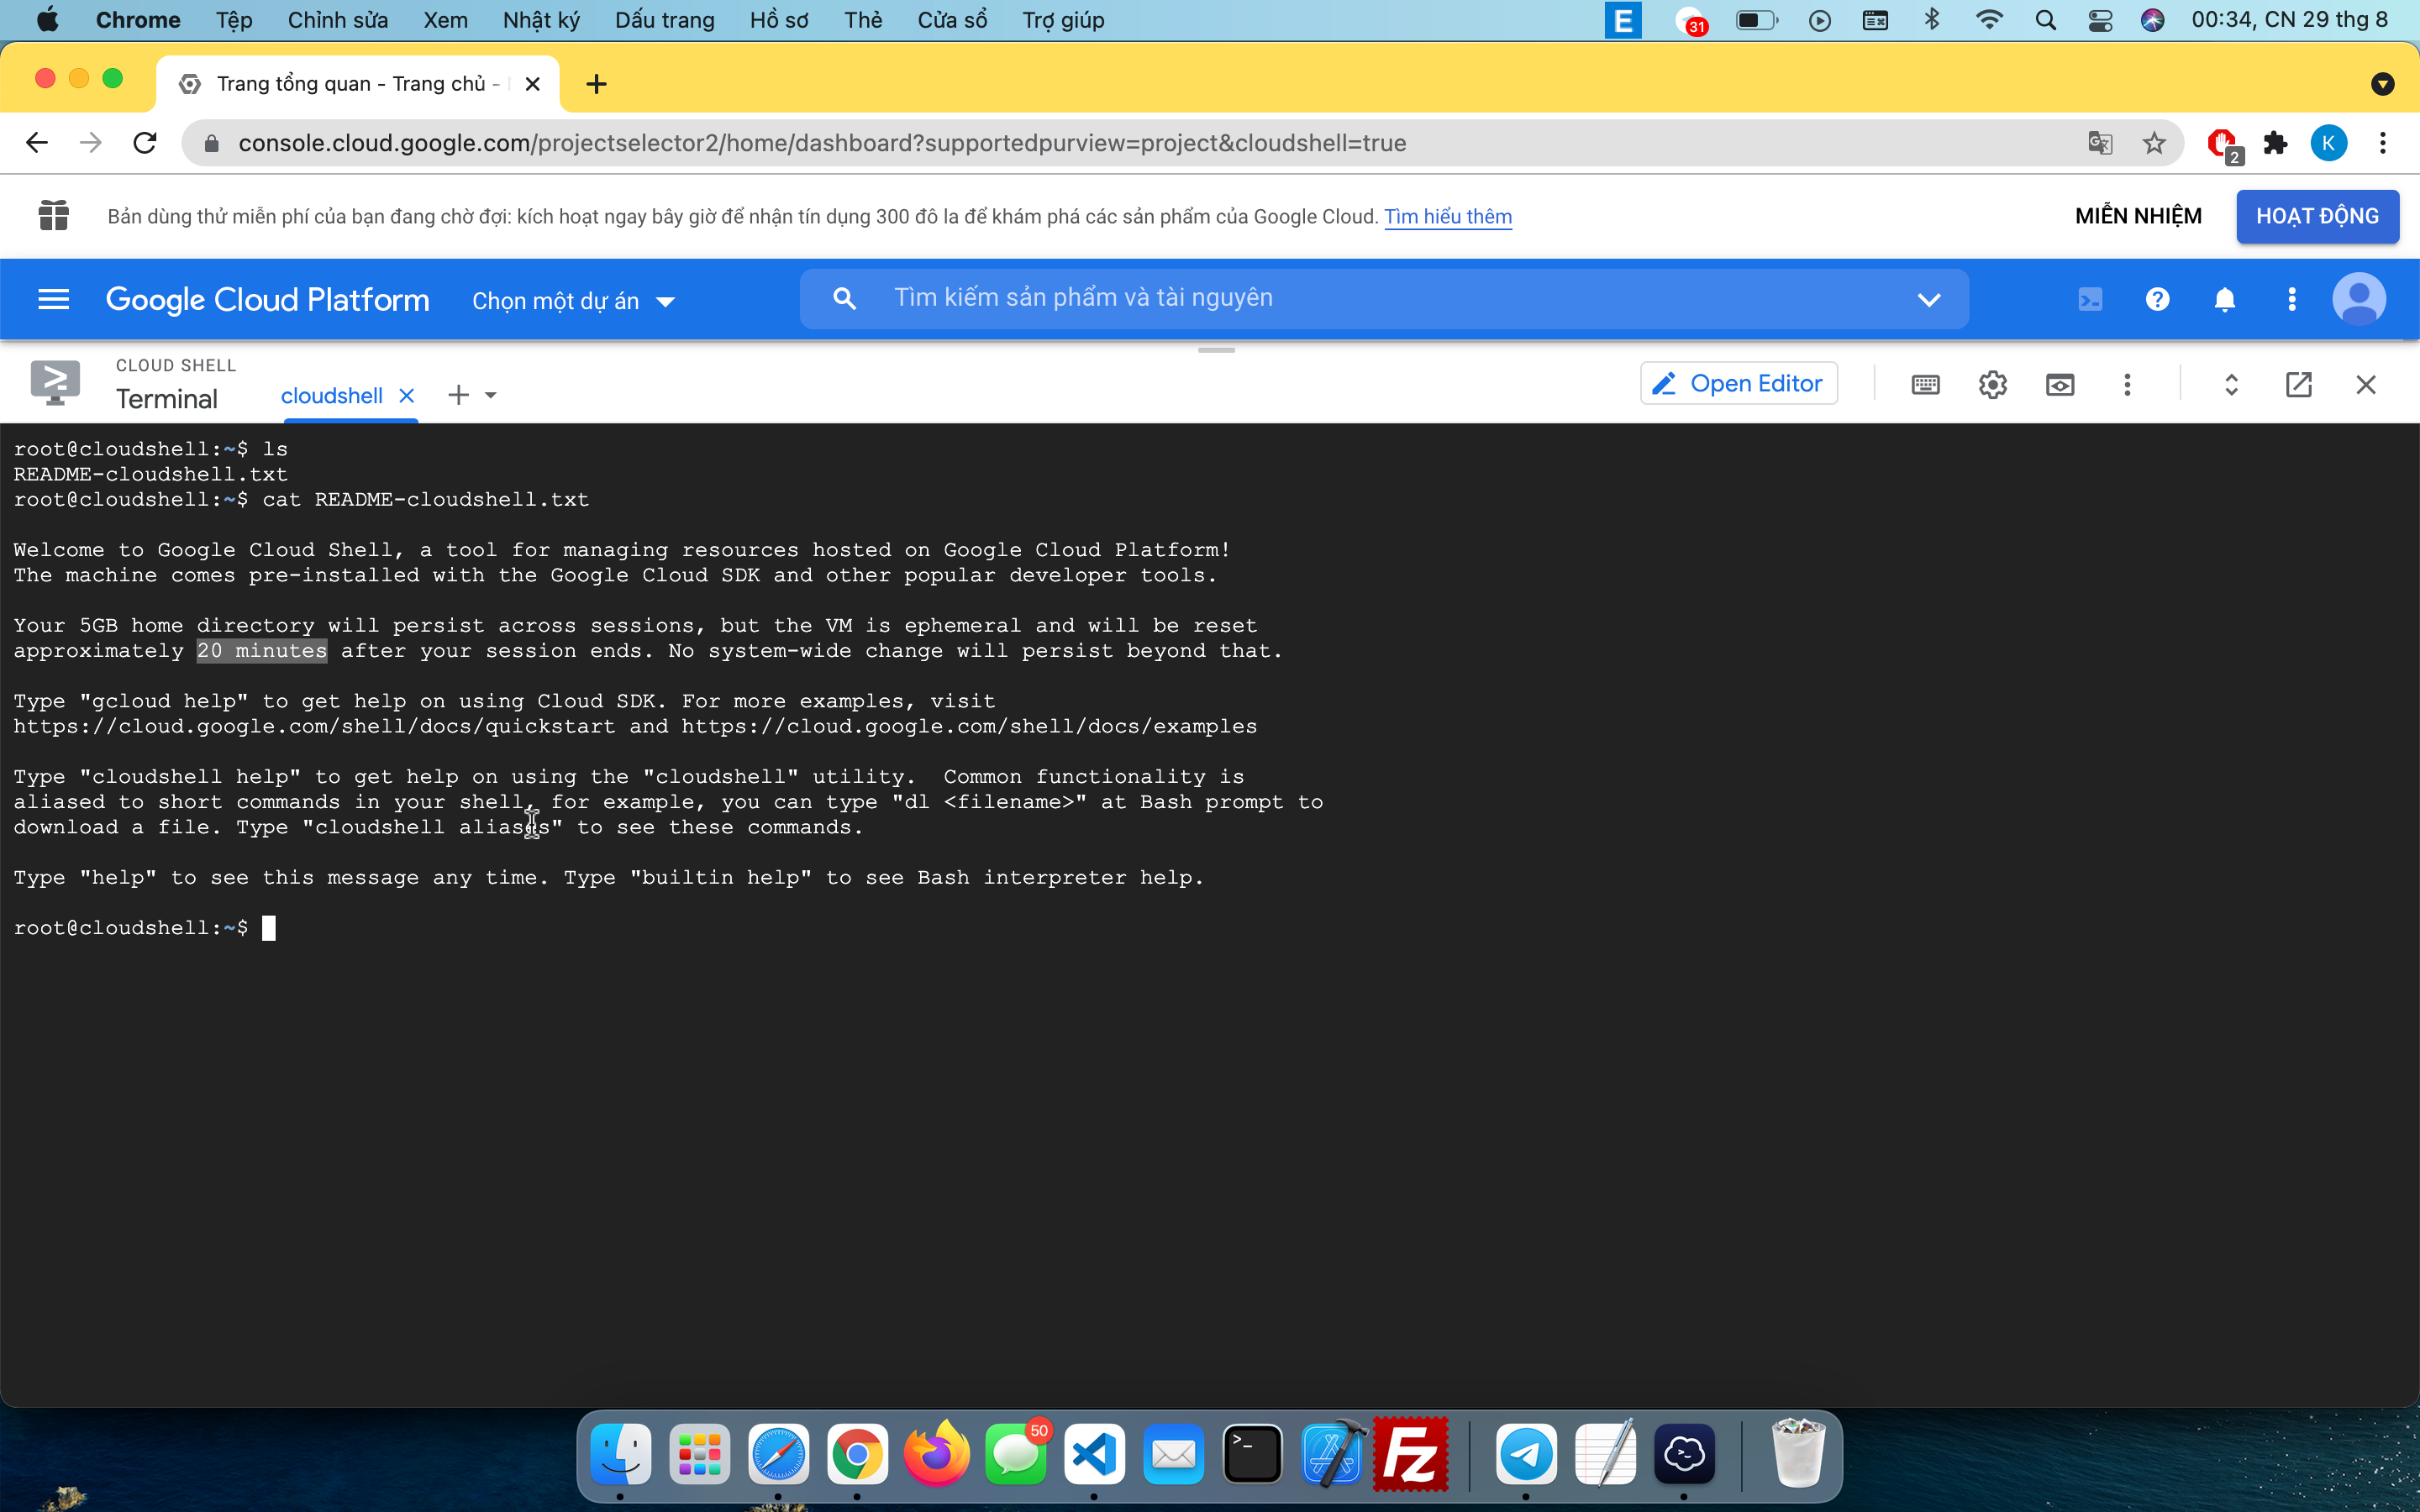Click the help question mark icon
This screenshot has width=2420, height=1512.
(x=2157, y=300)
